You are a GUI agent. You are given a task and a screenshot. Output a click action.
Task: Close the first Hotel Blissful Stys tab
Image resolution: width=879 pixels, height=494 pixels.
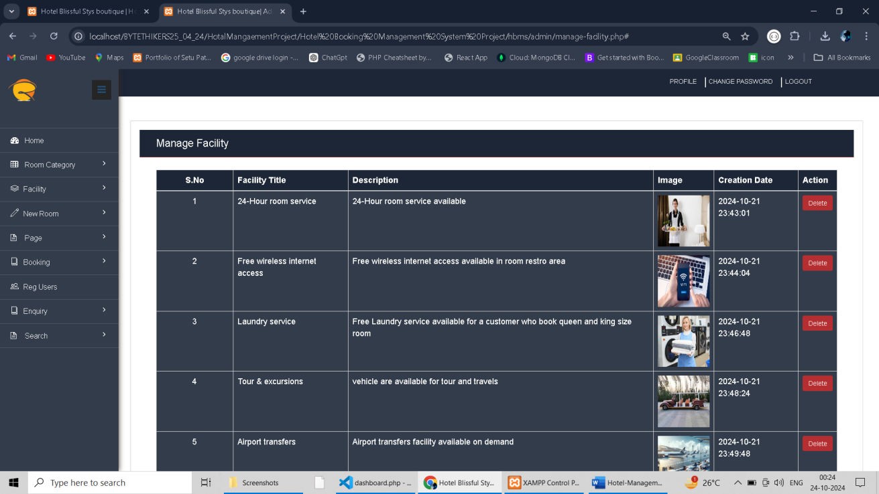pyautogui.click(x=146, y=11)
